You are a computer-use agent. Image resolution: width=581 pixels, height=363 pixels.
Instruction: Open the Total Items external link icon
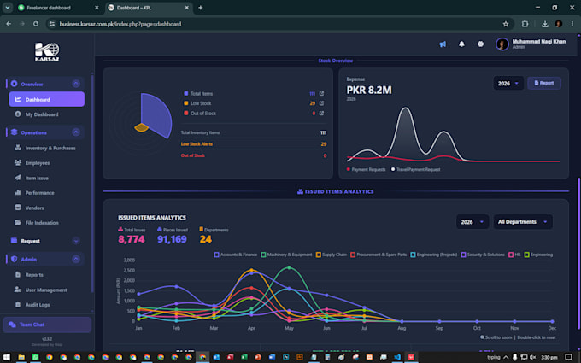[x=321, y=94]
